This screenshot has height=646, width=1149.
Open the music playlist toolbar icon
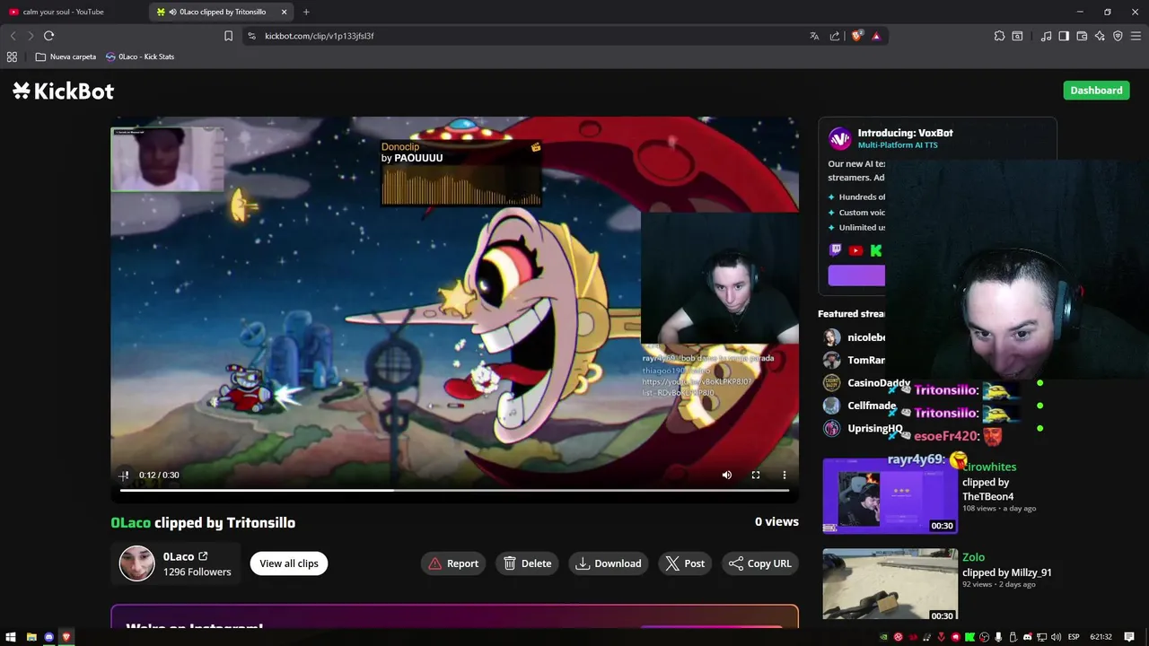click(x=1046, y=36)
